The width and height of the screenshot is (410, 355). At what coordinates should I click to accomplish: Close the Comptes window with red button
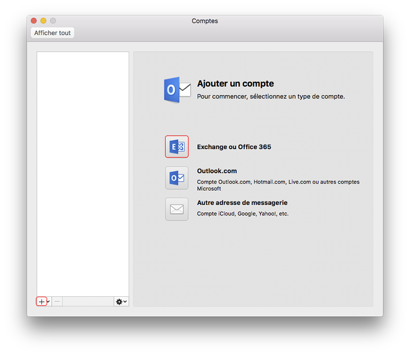pos(34,21)
